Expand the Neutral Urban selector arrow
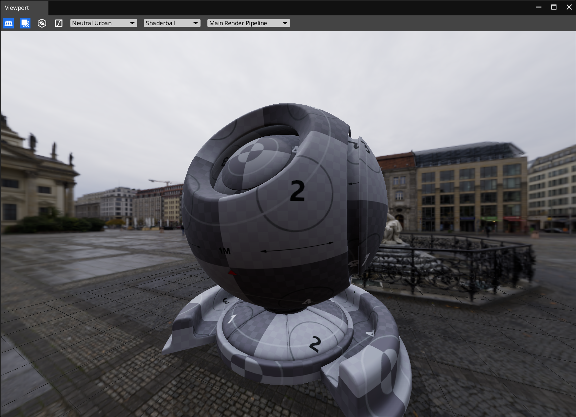Viewport: 576px width, 417px height. pos(132,23)
